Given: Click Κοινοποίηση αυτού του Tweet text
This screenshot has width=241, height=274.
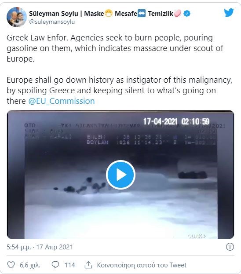Looking at the screenshot, I should coord(142,265).
